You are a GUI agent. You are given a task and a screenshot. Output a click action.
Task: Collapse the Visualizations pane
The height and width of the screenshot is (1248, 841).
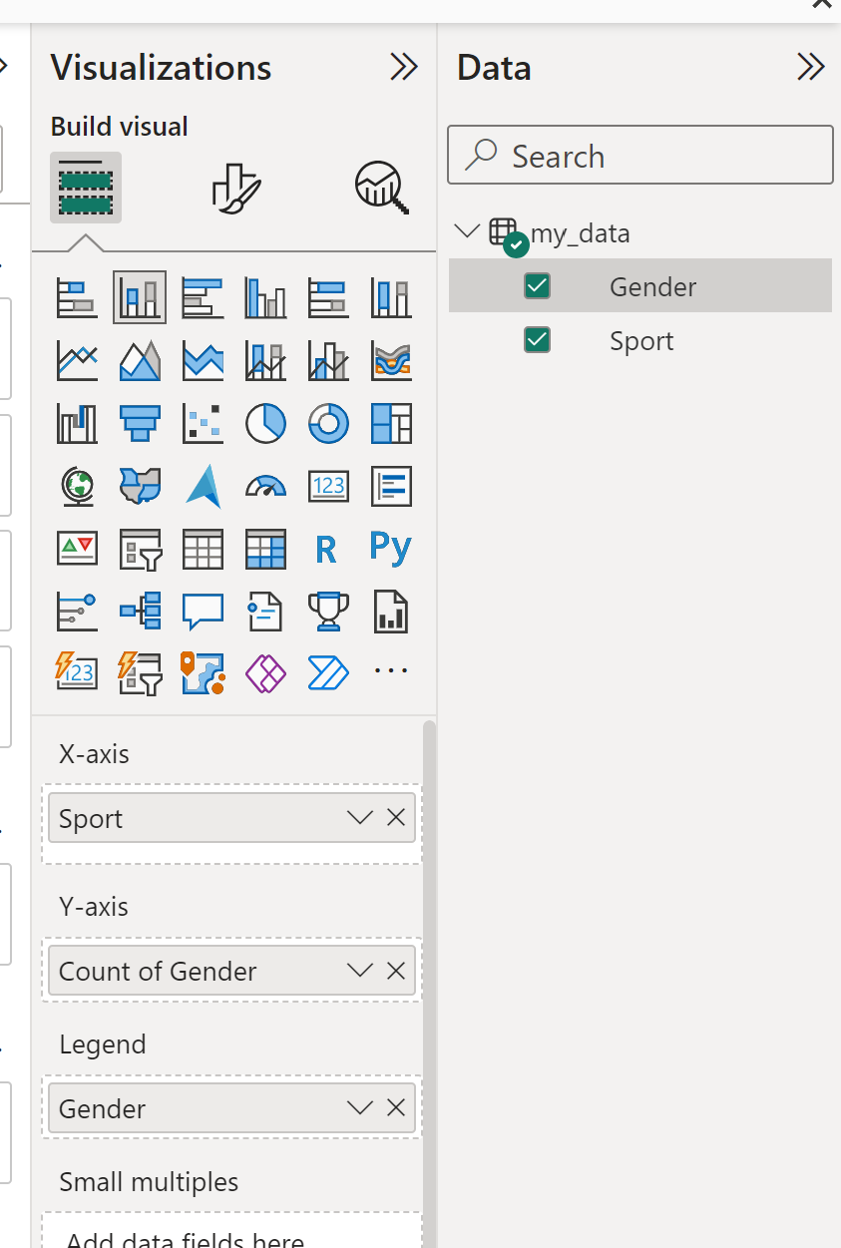click(404, 67)
